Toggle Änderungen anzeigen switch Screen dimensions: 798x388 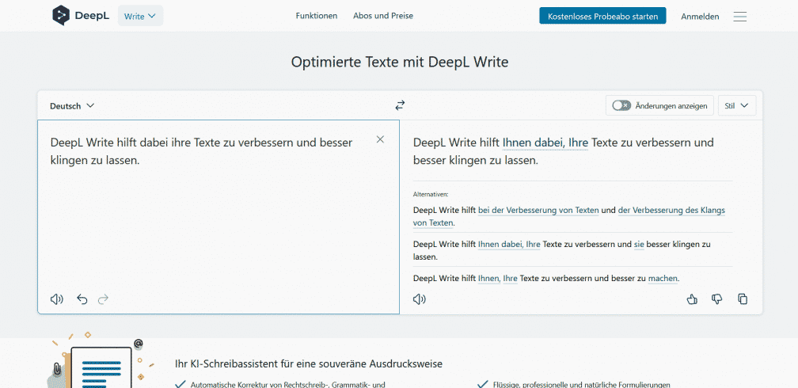click(621, 105)
